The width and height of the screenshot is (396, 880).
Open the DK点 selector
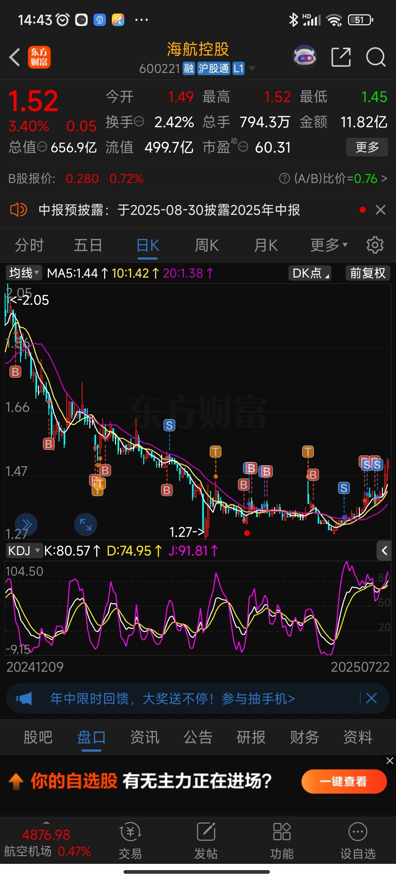(x=310, y=273)
